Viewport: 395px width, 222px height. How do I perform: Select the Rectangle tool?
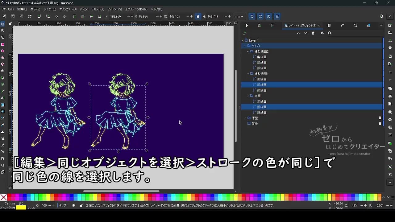click(3, 45)
